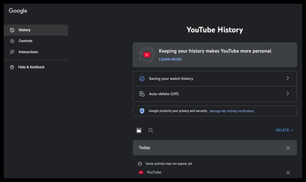Delete all of Today's activity
The image size is (306, 182).
288,148
